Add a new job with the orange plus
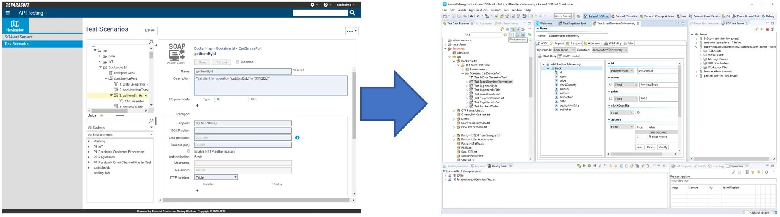The height and width of the screenshot is (217, 780). click(102, 115)
